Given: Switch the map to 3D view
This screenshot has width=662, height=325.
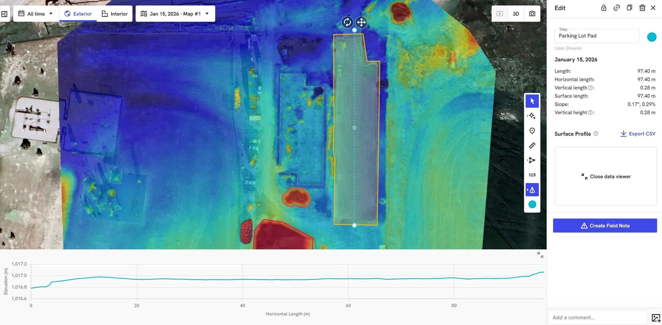Looking at the screenshot, I should click(515, 13).
